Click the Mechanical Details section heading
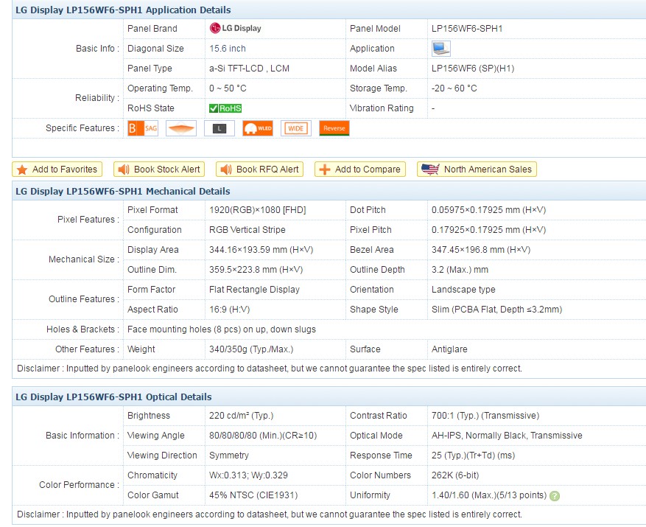The width and height of the screenshot is (646, 527). [x=123, y=192]
